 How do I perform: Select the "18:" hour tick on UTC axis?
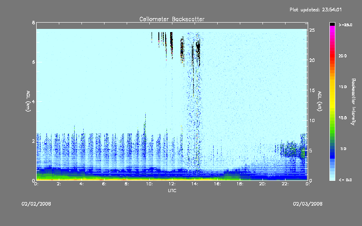(240, 184)
